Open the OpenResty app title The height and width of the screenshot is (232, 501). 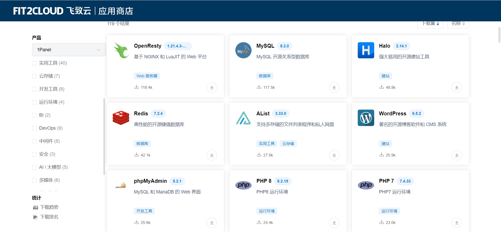pyautogui.click(x=148, y=46)
